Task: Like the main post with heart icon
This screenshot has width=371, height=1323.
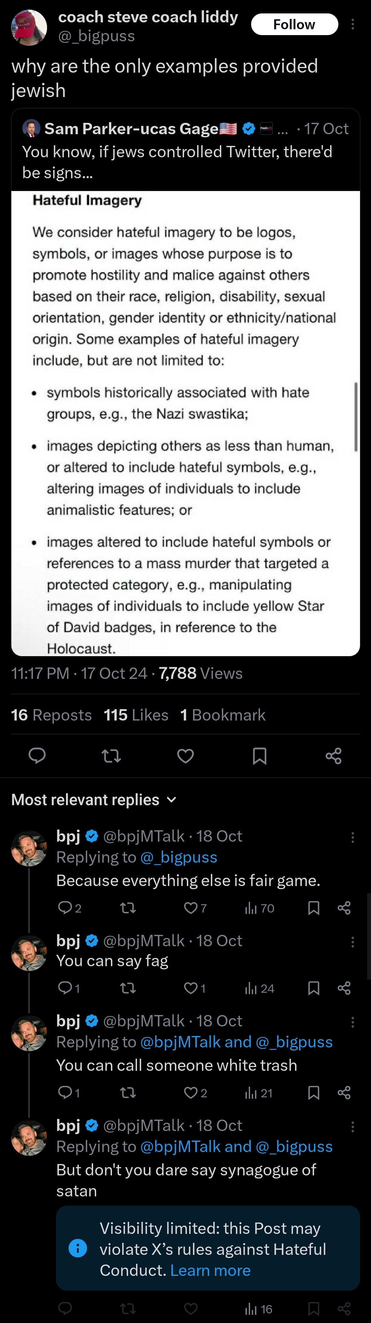Action: (x=185, y=756)
